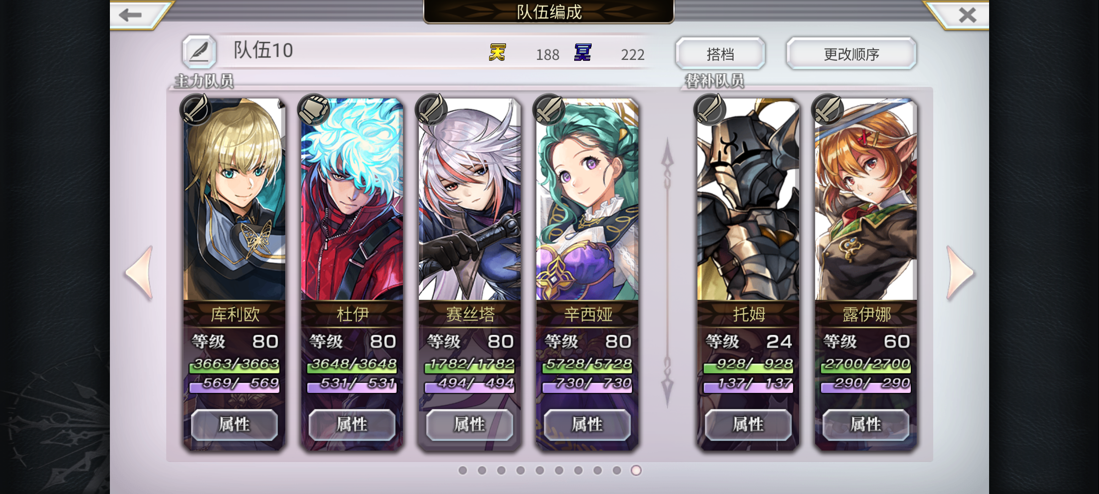Select the ninth team page dot

(x=617, y=470)
